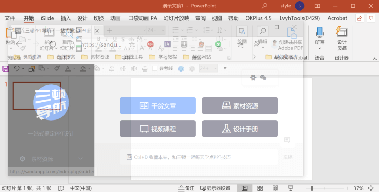Screen dimensions: 379x192
Task: Click the 听写 microphone icon
Action: pos(320,32)
